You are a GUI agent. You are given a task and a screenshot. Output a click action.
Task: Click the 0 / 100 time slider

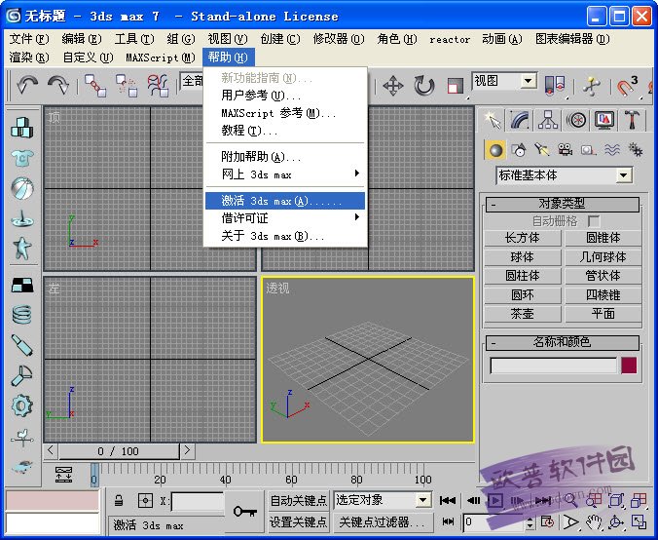(x=119, y=451)
